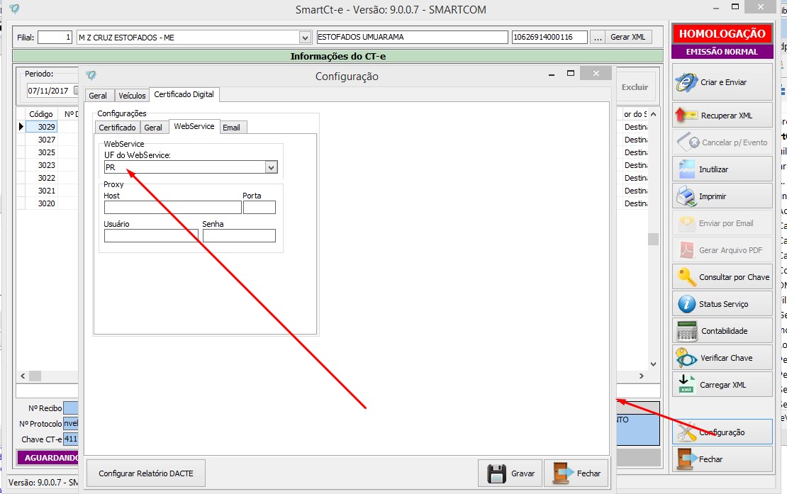787x494 pixels.
Task: Click the CNPJ 10626914000116 field
Action: tap(549, 37)
